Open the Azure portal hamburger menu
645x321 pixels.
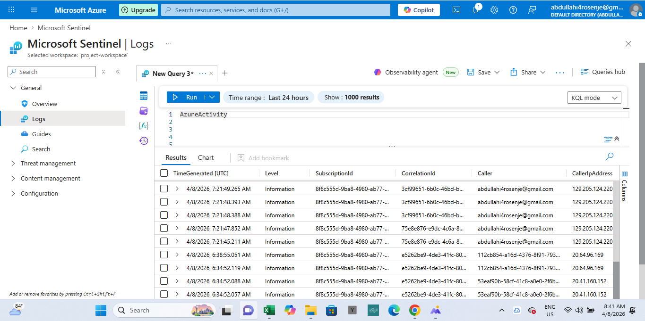click(x=34, y=10)
